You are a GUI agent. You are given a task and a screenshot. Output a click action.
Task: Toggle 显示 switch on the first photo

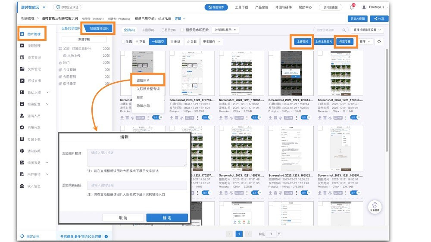(x=157, y=117)
